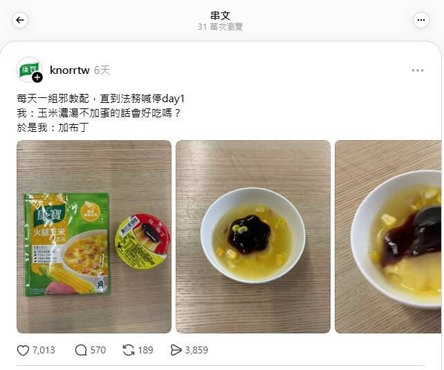Click the 6天 post timestamp
Image resolution: width=444 pixels, height=370 pixels.
point(102,70)
